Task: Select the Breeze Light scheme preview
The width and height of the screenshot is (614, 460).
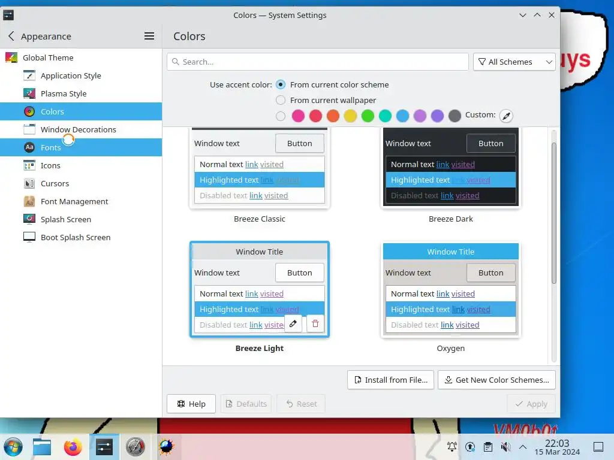Action: point(259,289)
